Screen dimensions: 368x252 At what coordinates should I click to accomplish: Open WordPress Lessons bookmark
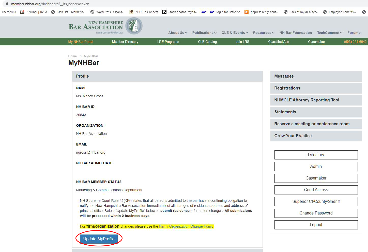(107, 12)
